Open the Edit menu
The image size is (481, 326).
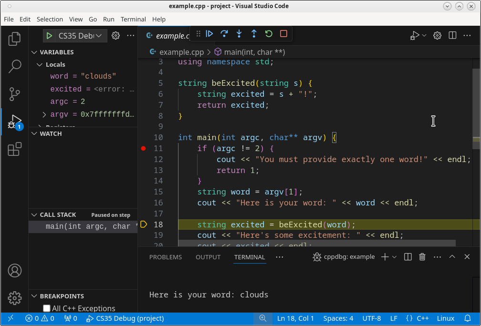click(25, 19)
